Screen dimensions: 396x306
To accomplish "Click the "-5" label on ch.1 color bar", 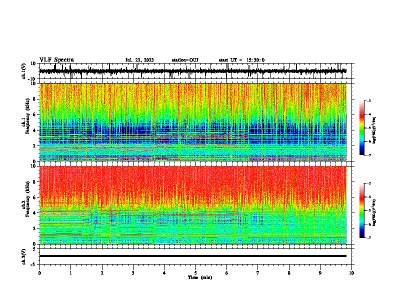I will point(368,128).
